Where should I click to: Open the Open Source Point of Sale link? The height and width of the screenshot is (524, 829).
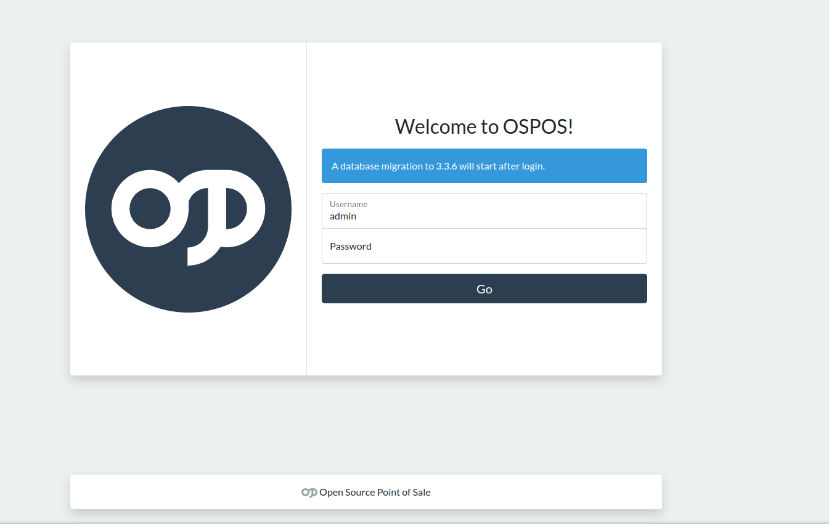pos(375,492)
